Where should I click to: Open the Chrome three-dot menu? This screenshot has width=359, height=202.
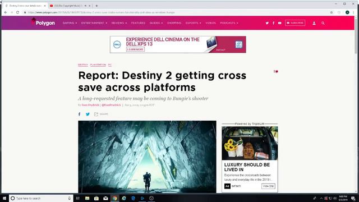[x=353, y=12]
